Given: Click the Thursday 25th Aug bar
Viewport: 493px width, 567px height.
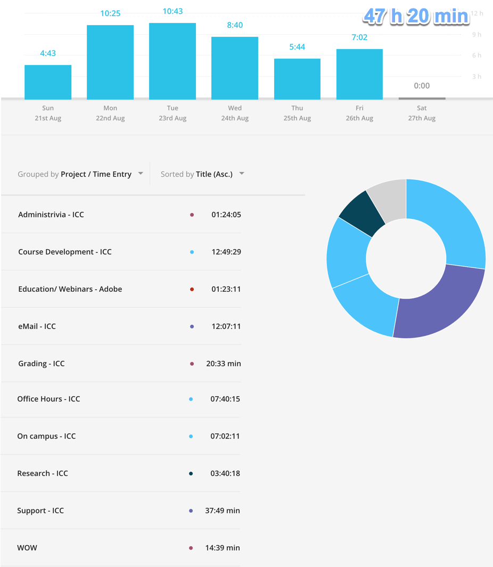Looking at the screenshot, I should click(x=297, y=79).
